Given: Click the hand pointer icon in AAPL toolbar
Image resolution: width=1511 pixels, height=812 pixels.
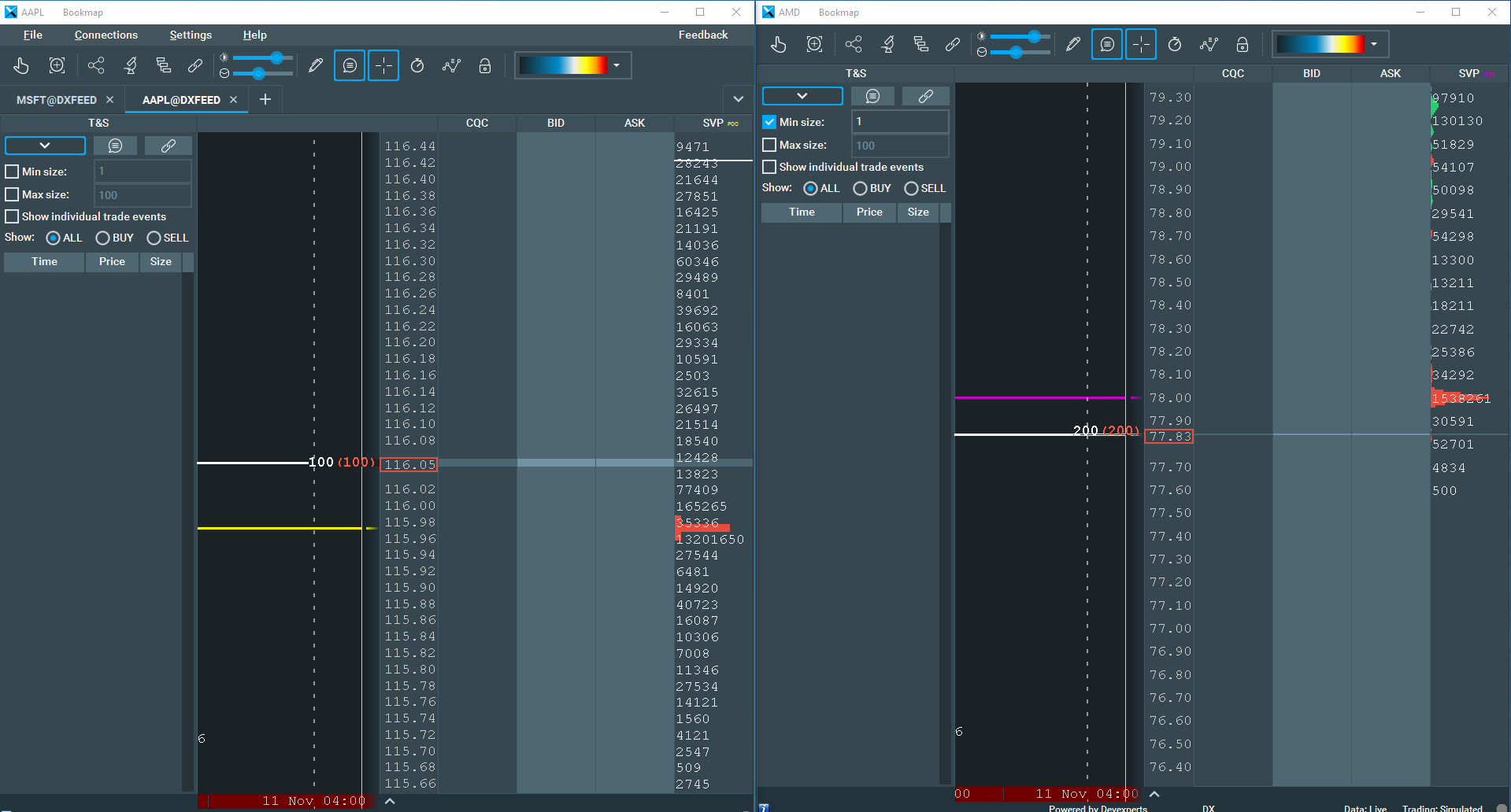Looking at the screenshot, I should [21, 66].
